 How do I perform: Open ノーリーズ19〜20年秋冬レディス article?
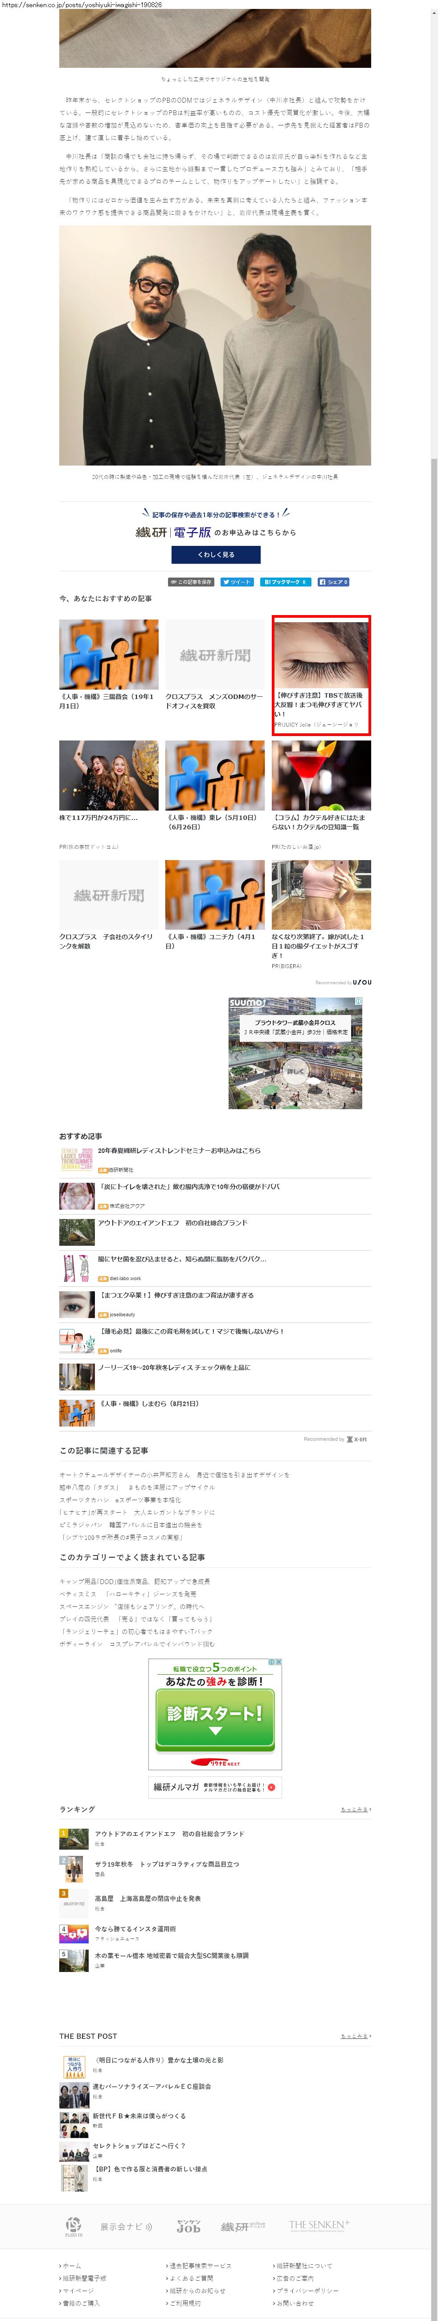pos(174,1367)
